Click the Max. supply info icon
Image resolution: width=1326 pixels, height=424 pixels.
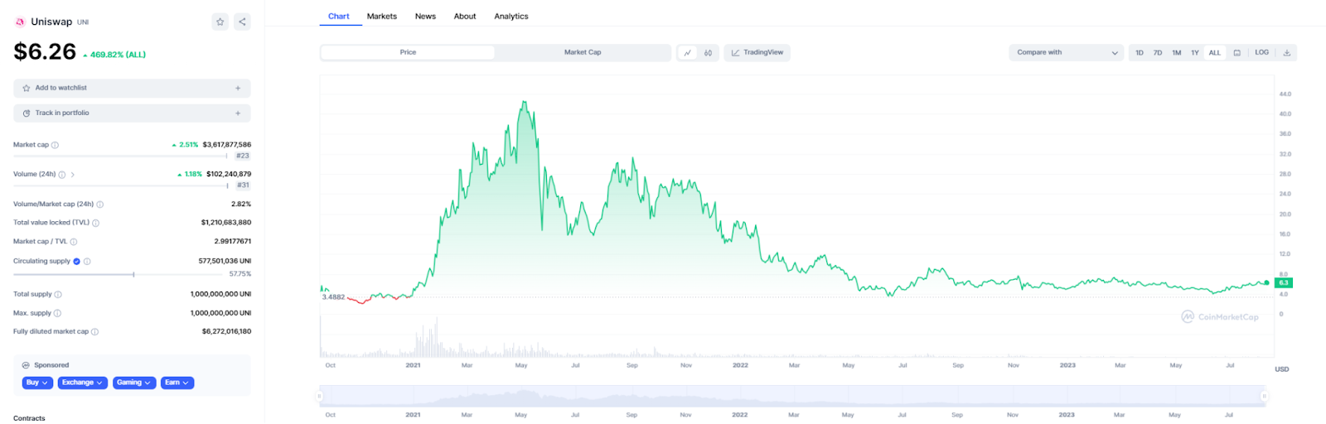click(x=57, y=313)
